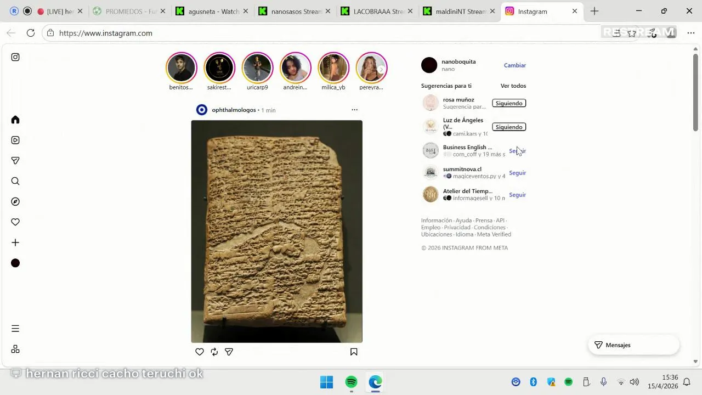Repost the ophthalmologos post
The width and height of the screenshot is (702, 395).
(x=214, y=352)
